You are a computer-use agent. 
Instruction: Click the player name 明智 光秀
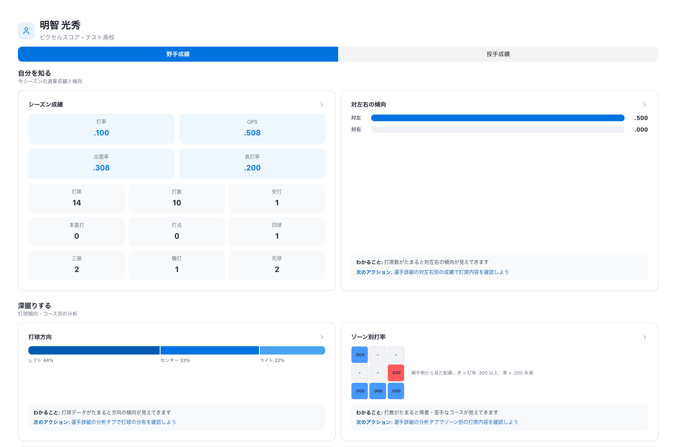click(x=60, y=25)
